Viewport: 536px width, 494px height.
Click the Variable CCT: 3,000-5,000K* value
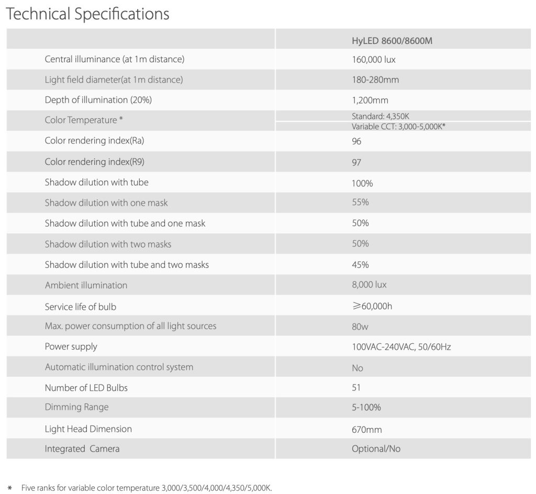[x=399, y=126]
